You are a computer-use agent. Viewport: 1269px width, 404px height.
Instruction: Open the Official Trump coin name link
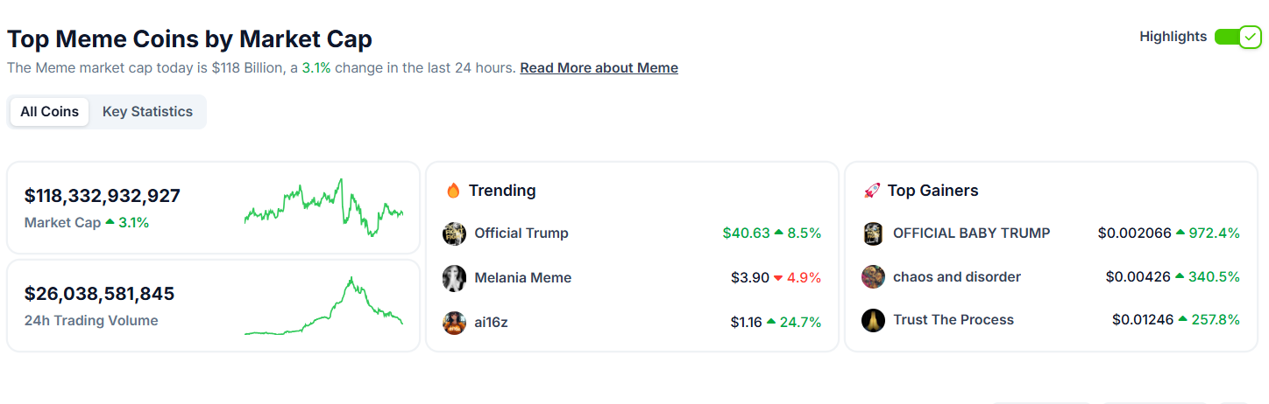click(521, 233)
